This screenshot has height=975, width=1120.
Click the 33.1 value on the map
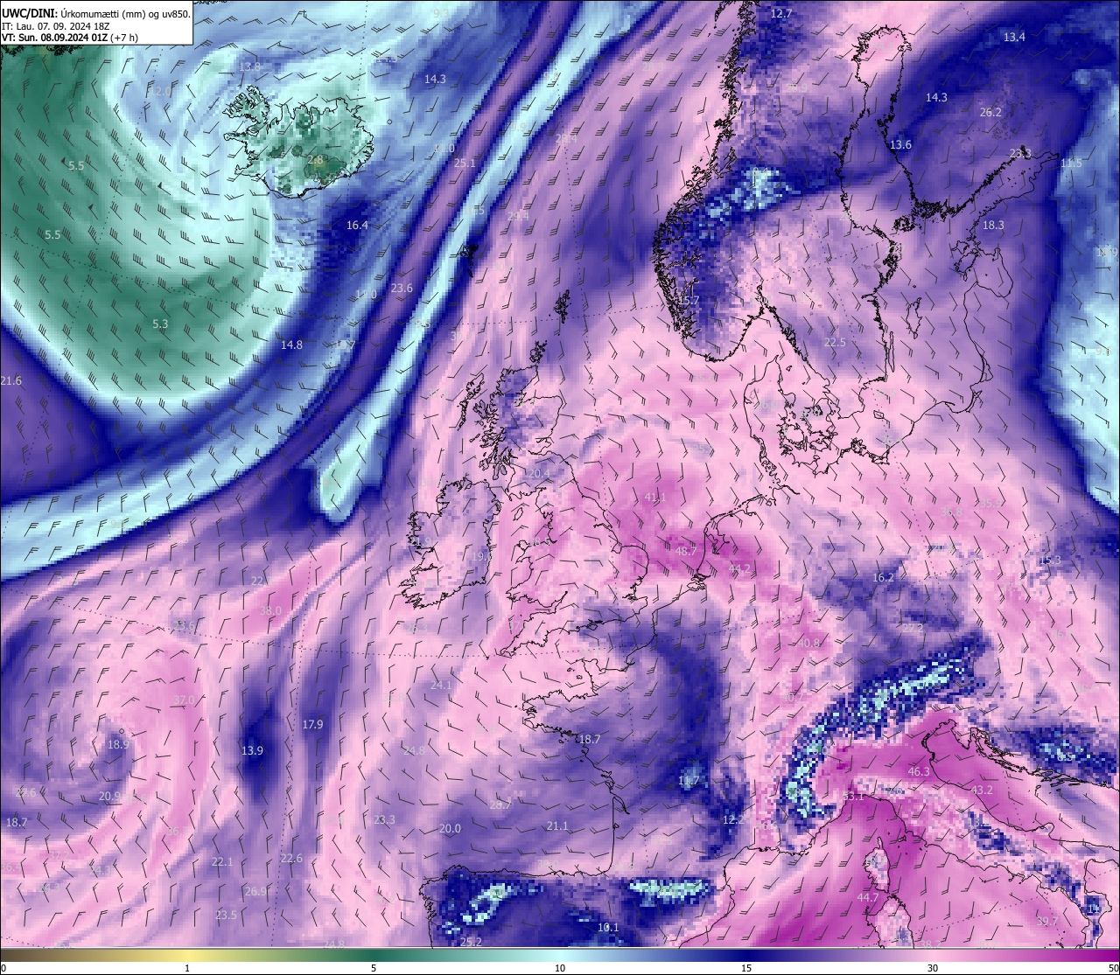853,797
